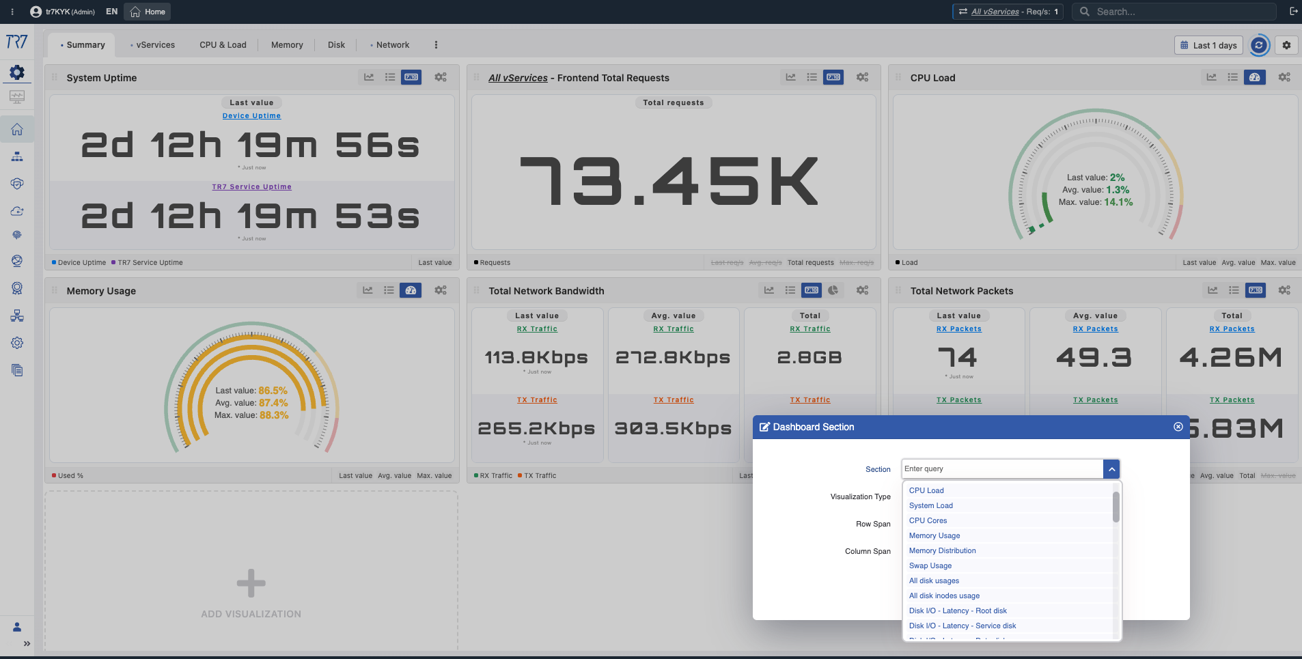Click the Section query input field
This screenshot has width=1302, height=659.
click(x=1002, y=469)
